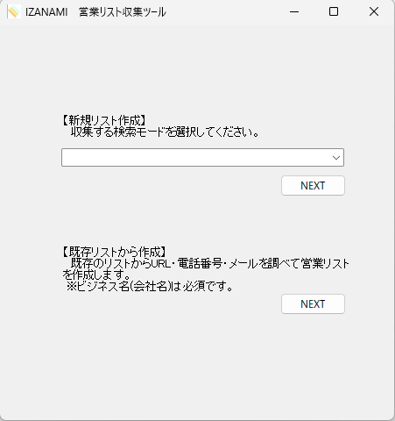Image resolution: width=395 pixels, height=421 pixels.
Task: Select the 【新規リスト作成】 heading
Action: (103, 120)
